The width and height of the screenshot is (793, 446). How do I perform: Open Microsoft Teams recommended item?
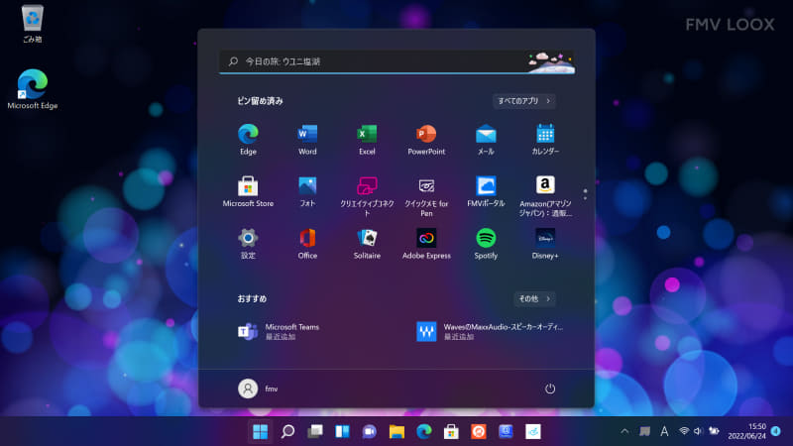(280, 331)
